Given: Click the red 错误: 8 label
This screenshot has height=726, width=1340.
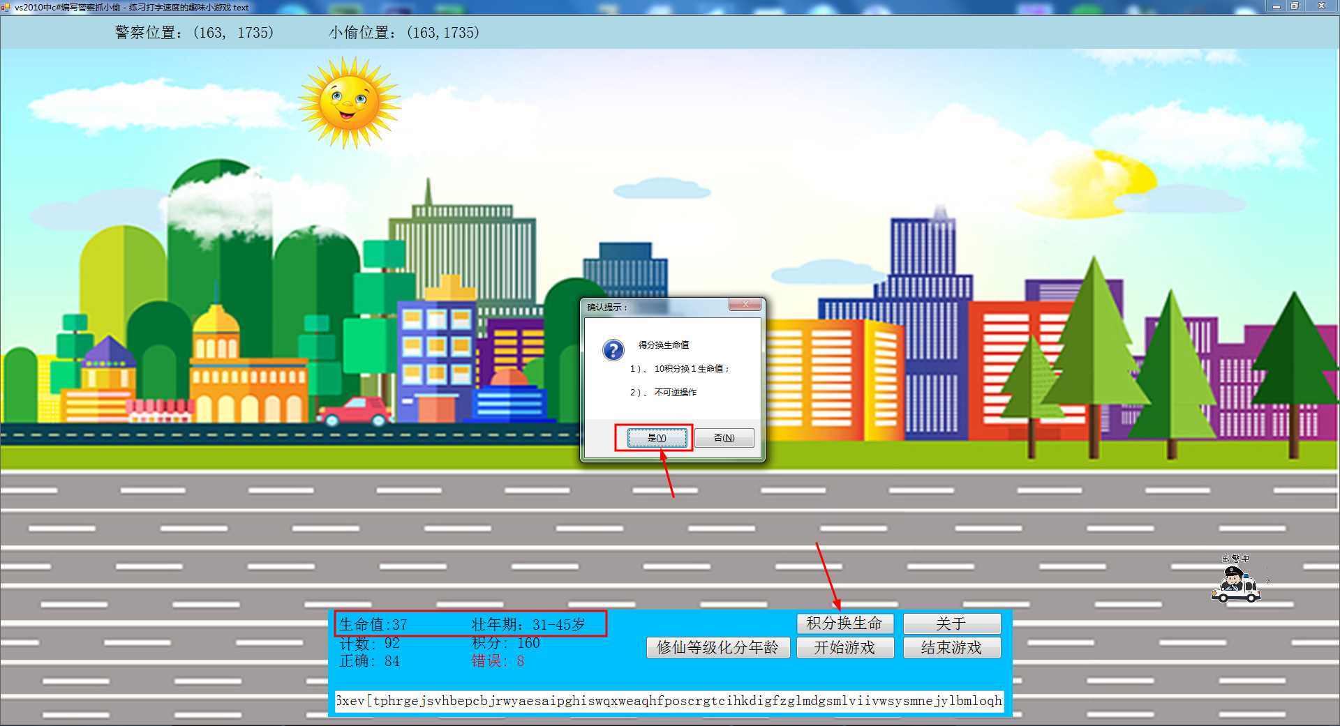Looking at the screenshot, I should (498, 661).
